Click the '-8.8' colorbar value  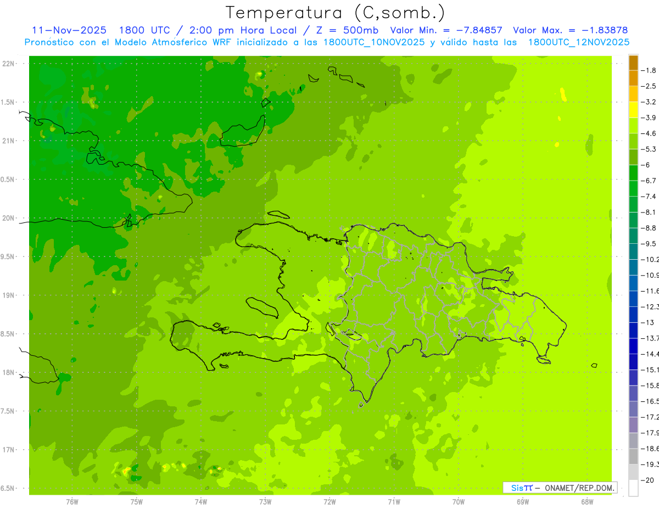coord(648,228)
